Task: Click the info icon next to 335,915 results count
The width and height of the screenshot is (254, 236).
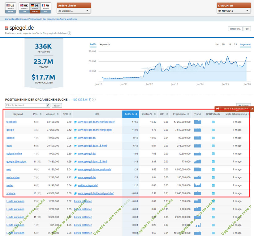Action: tap(94, 100)
